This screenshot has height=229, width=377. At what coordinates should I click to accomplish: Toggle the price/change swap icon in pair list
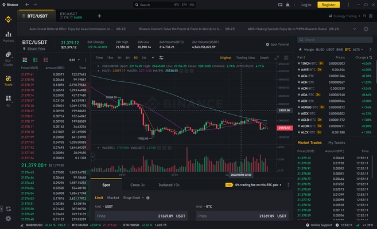[371, 57]
